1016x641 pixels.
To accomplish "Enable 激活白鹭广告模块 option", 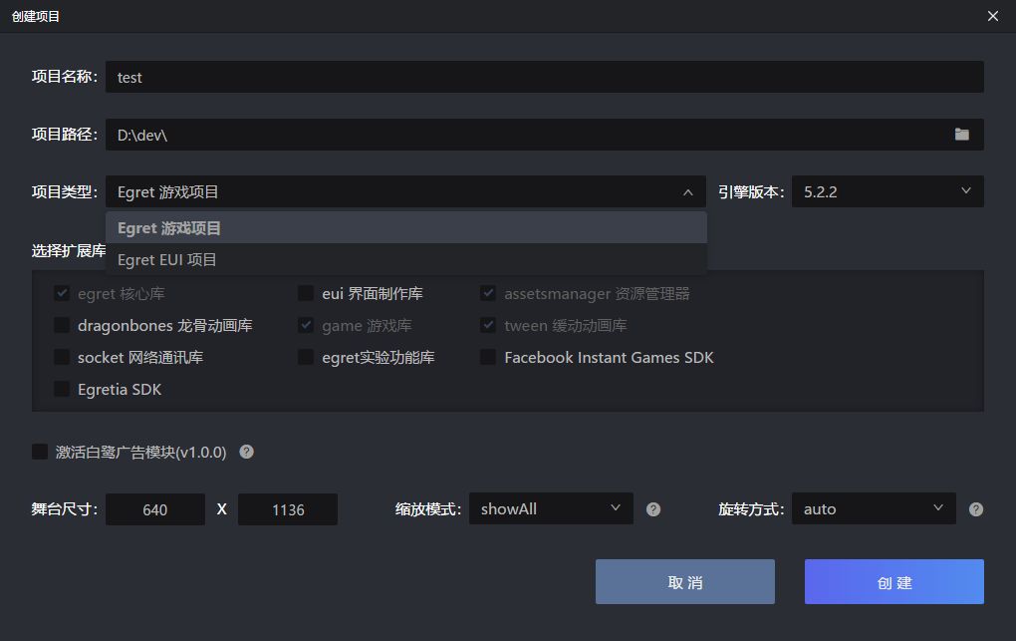I will 40,452.
